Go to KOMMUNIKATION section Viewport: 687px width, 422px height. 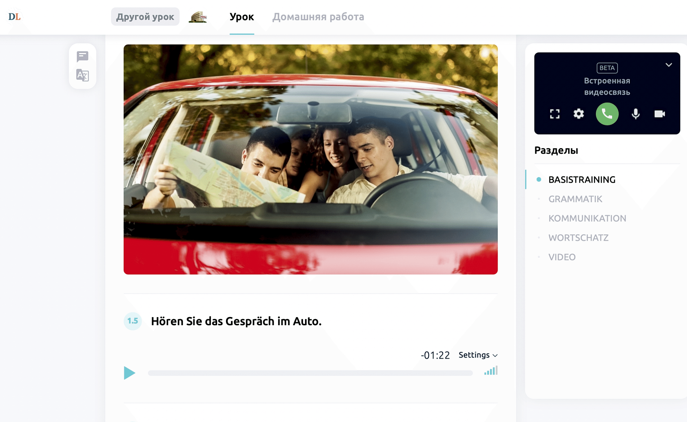[587, 218]
